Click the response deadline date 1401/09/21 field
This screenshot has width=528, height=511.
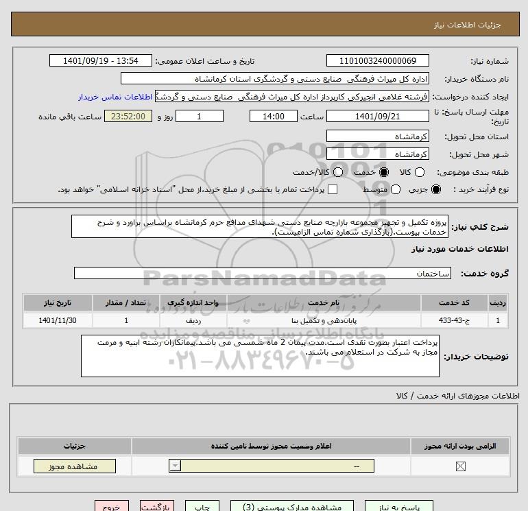(x=377, y=116)
